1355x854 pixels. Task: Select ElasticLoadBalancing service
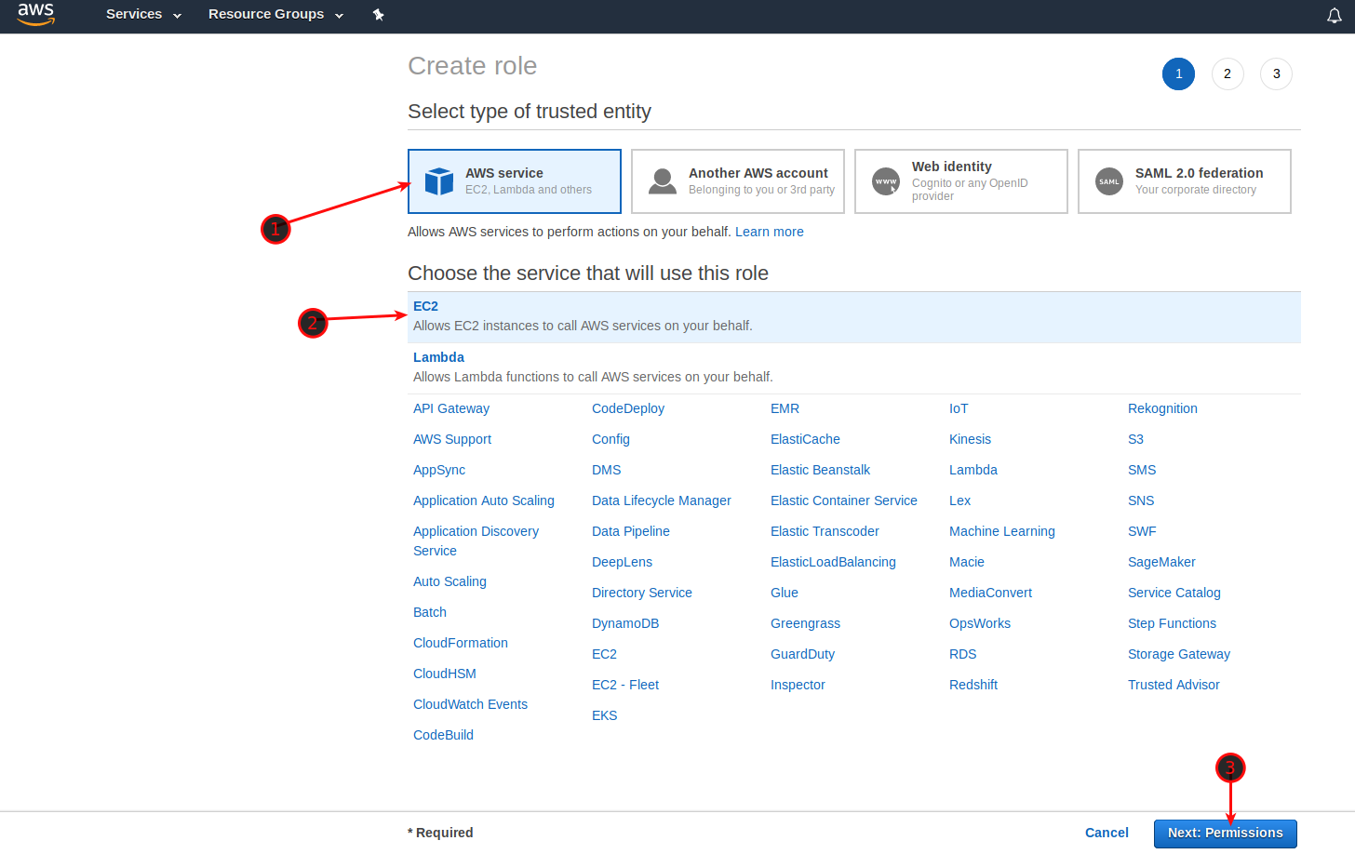(833, 562)
